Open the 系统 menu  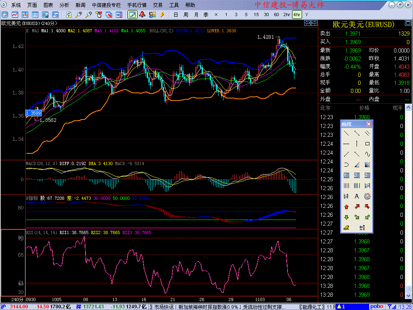(16, 5)
